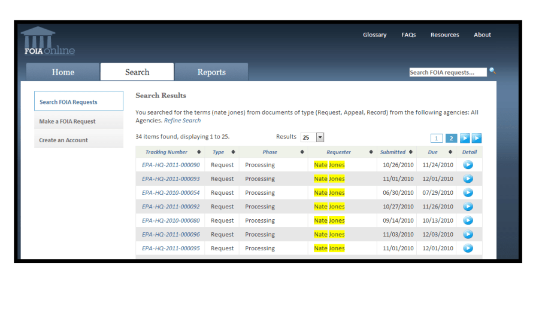This screenshot has height=310, width=551.
Task: Open detail icon for EPA-HQ-2011-000093
Action: [x=468, y=179]
